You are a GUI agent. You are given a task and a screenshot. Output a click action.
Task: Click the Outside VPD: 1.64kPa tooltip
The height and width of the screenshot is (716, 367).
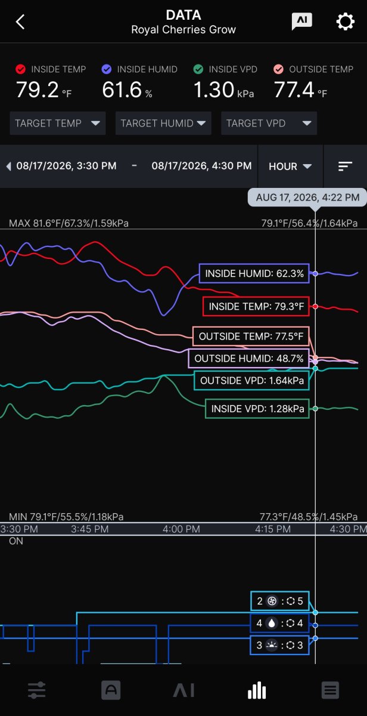click(x=251, y=380)
